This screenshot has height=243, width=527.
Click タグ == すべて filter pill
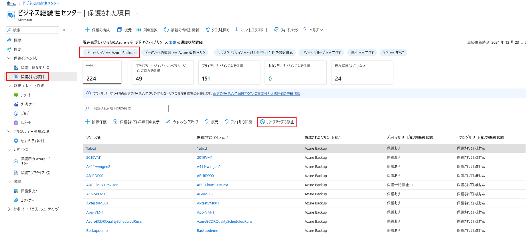[x=394, y=53]
